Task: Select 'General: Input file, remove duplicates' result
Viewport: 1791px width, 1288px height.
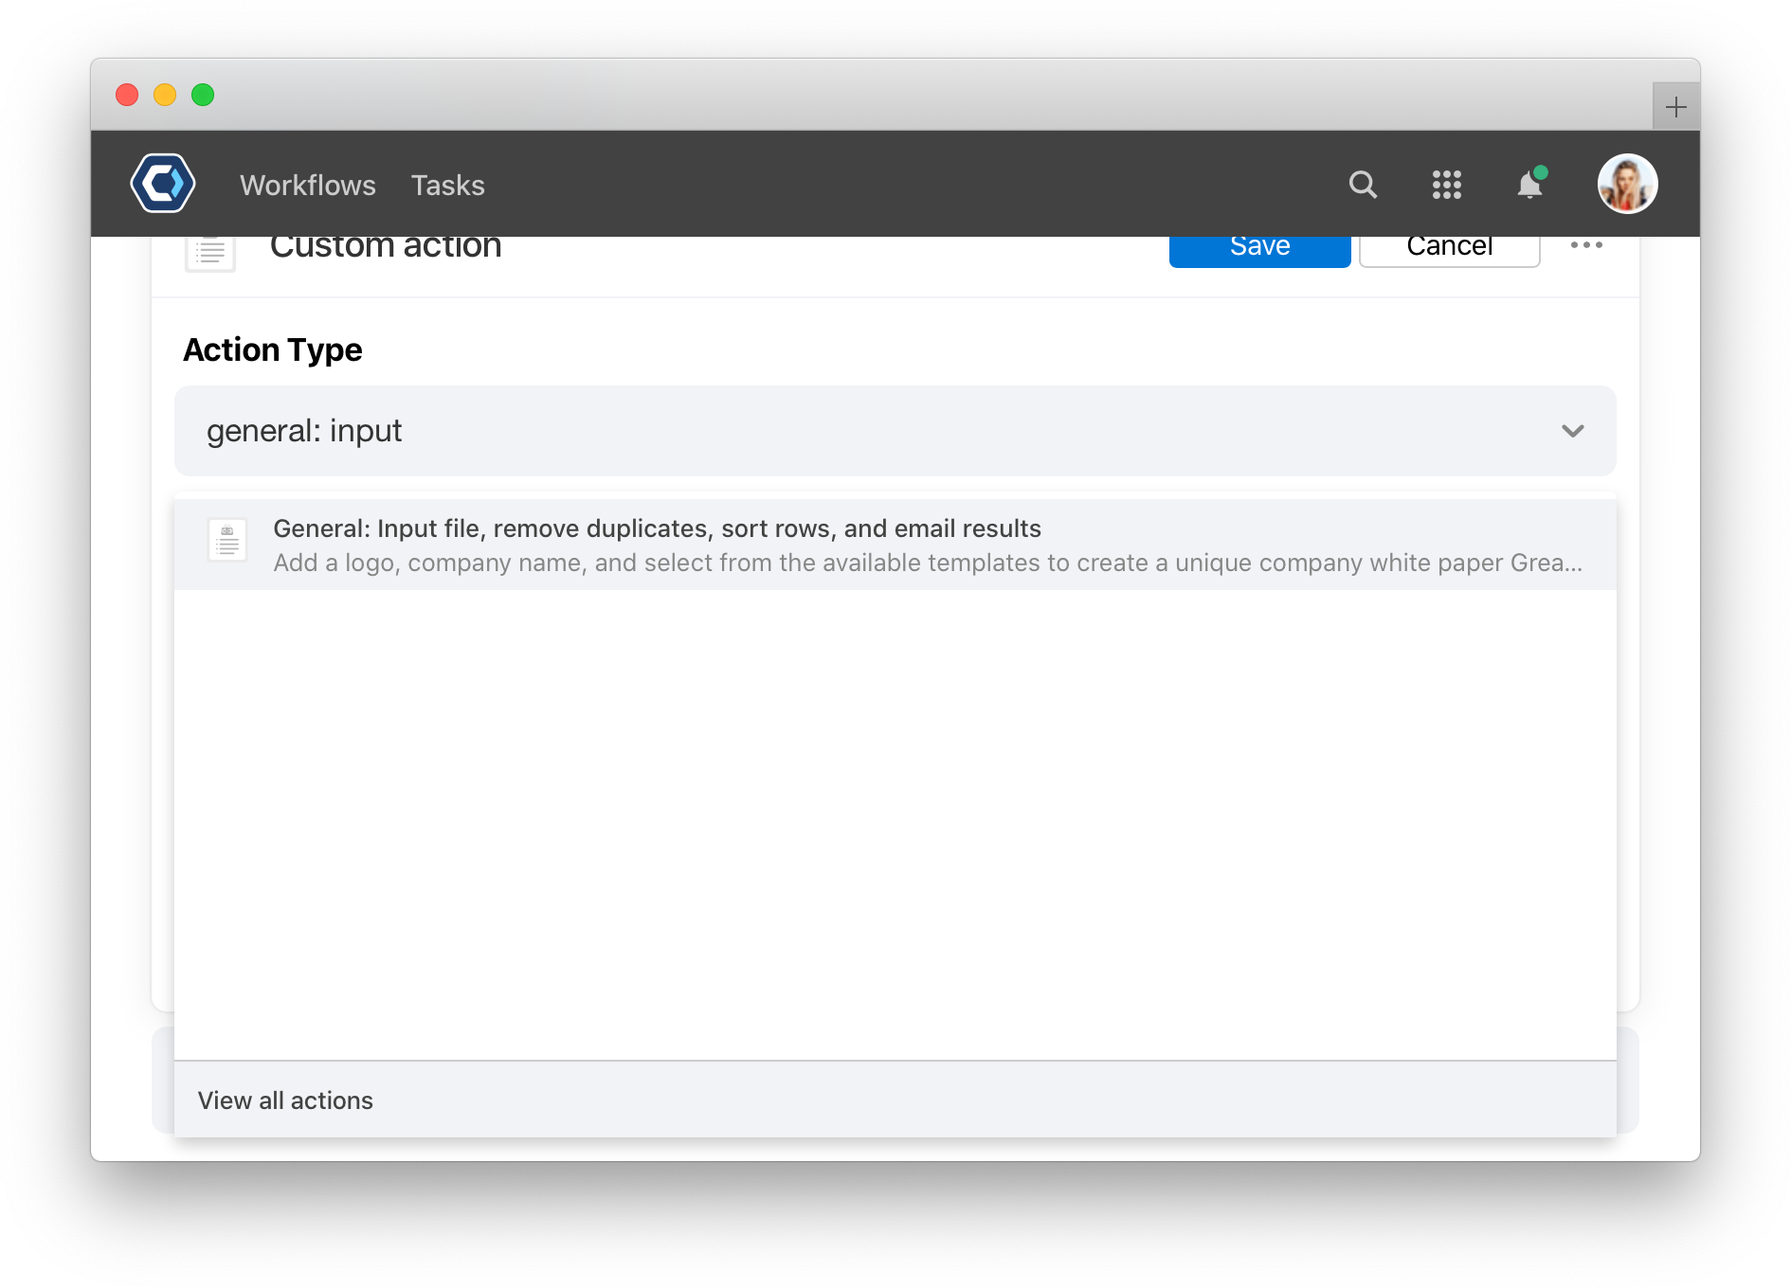Action: coord(895,545)
